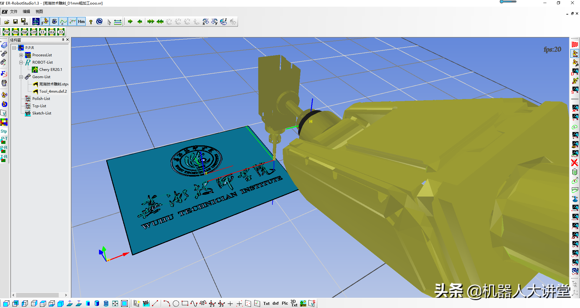Viewport: 580px width, 308px height.
Task: Collapse the Geom-List node
Action: pos(21,77)
